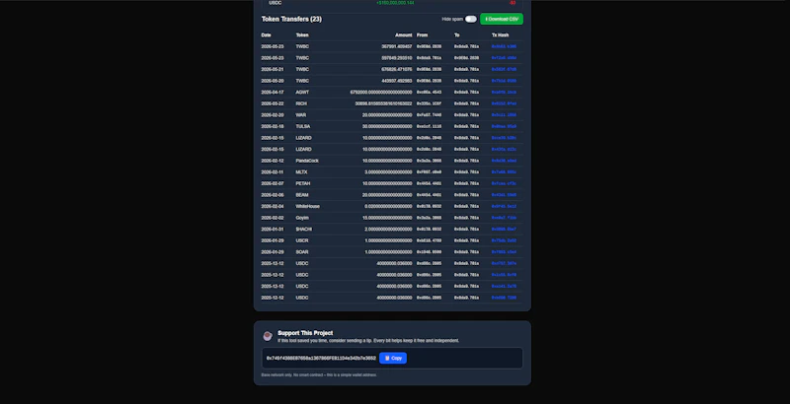Open tx hash link for MLTX transfer
Viewport: 790px width, 404px height.
(504, 172)
